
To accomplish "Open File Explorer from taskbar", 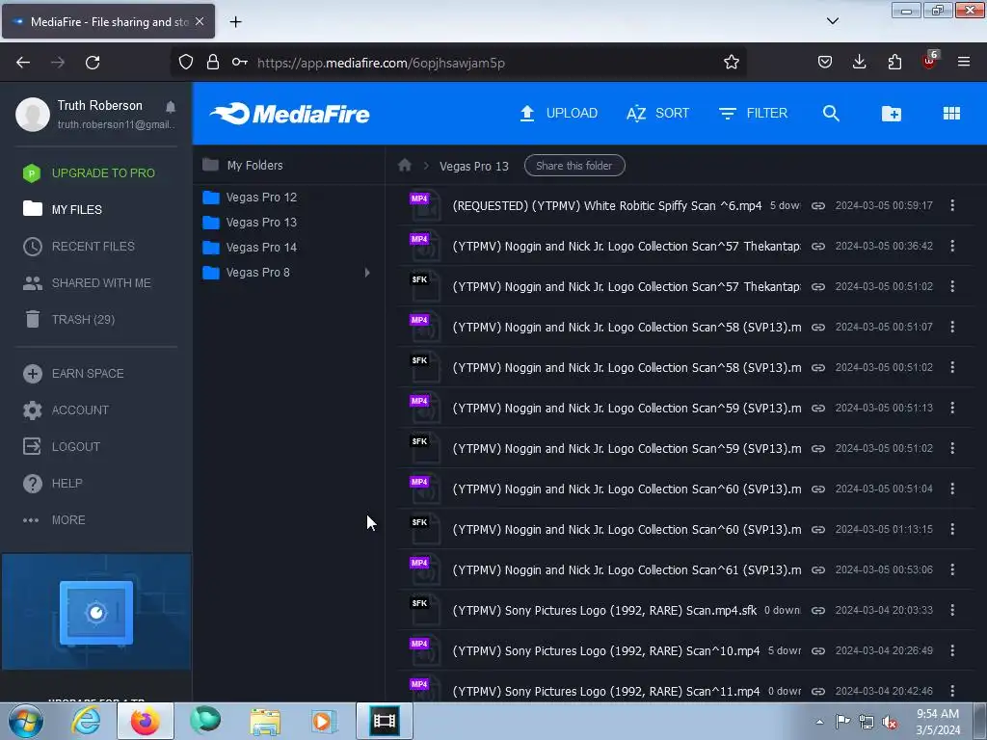I will tap(265, 721).
